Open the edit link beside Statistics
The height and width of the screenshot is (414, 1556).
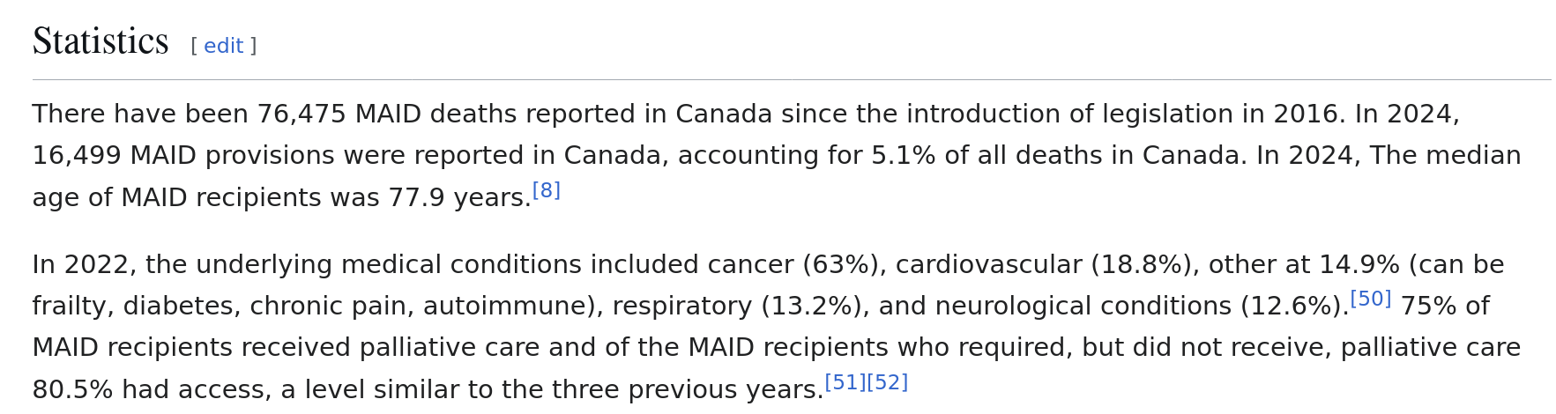click(223, 46)
